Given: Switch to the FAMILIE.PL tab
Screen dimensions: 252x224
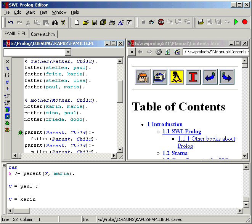Looking at the screenshot, I should point(15,34).
